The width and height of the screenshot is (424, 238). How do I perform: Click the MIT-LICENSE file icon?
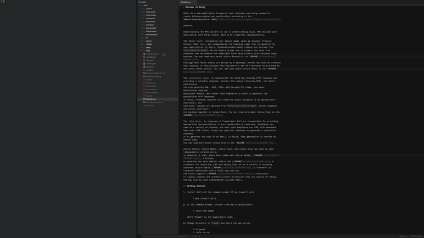(x=144, y=86)
